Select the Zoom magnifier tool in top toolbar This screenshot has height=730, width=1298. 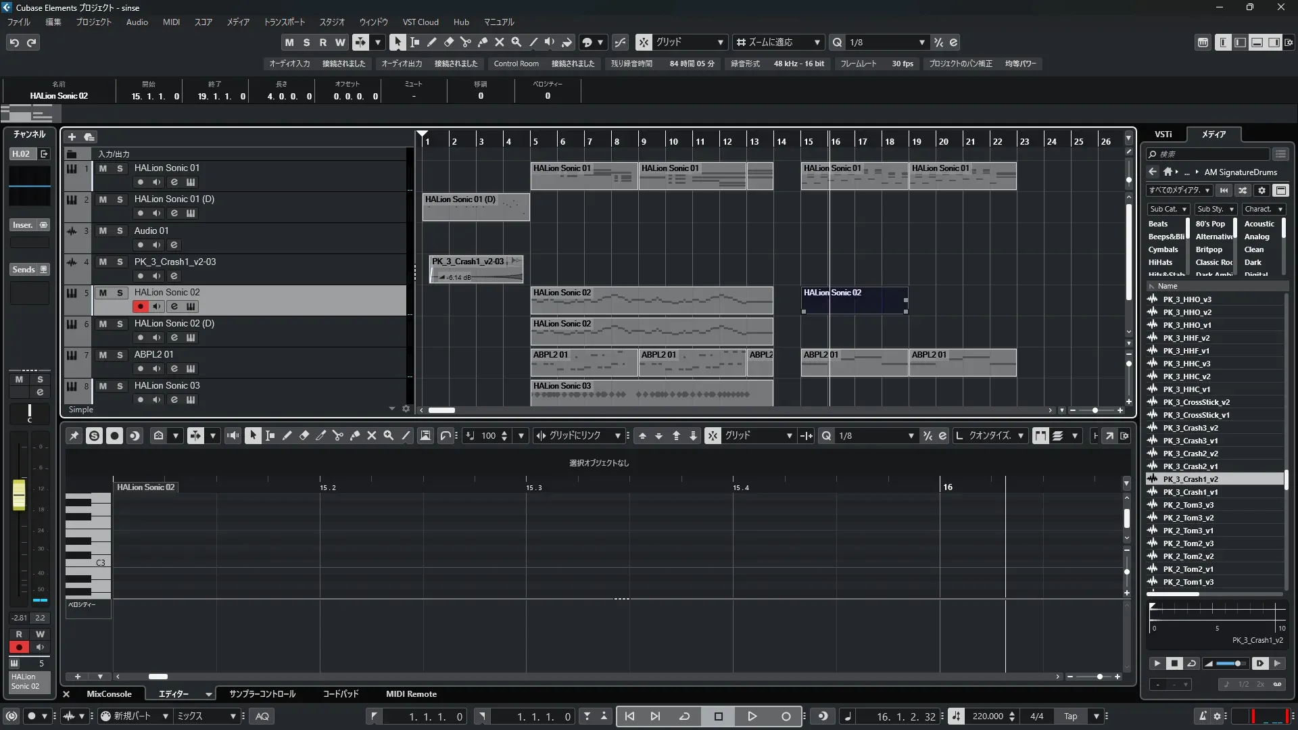[x=516, y=42]
